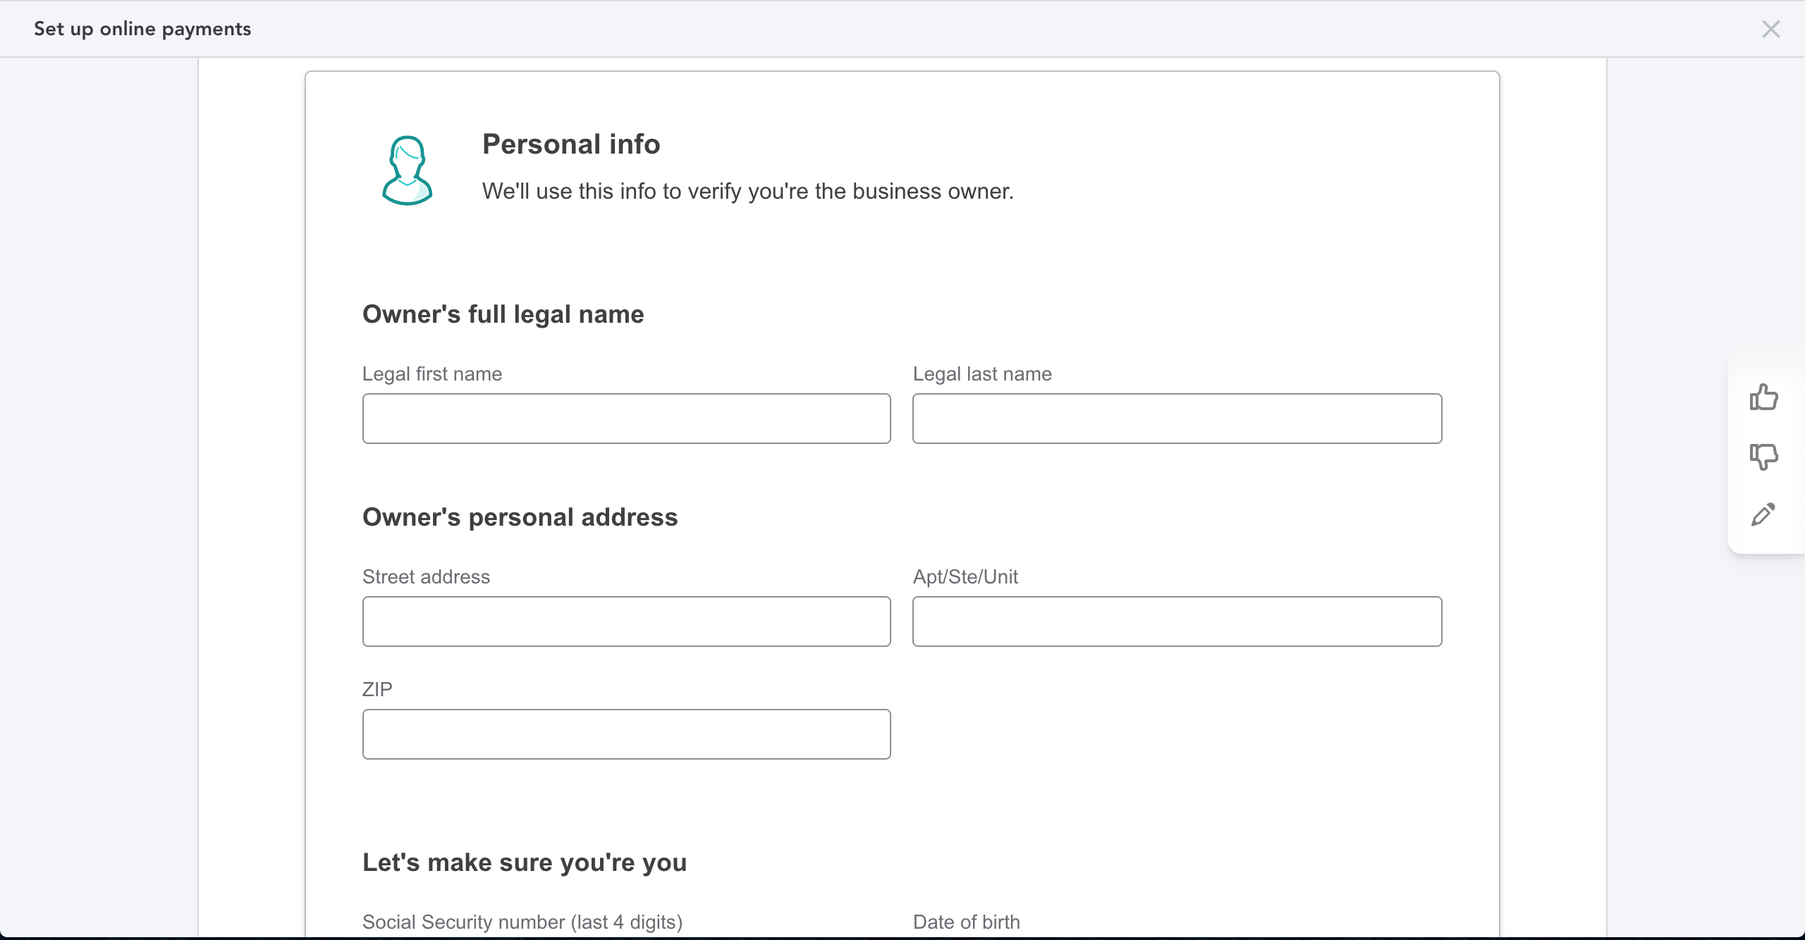Click the "Let's make sure you're you" heading
Screen dimensions: 1805x940
[525, 862]
